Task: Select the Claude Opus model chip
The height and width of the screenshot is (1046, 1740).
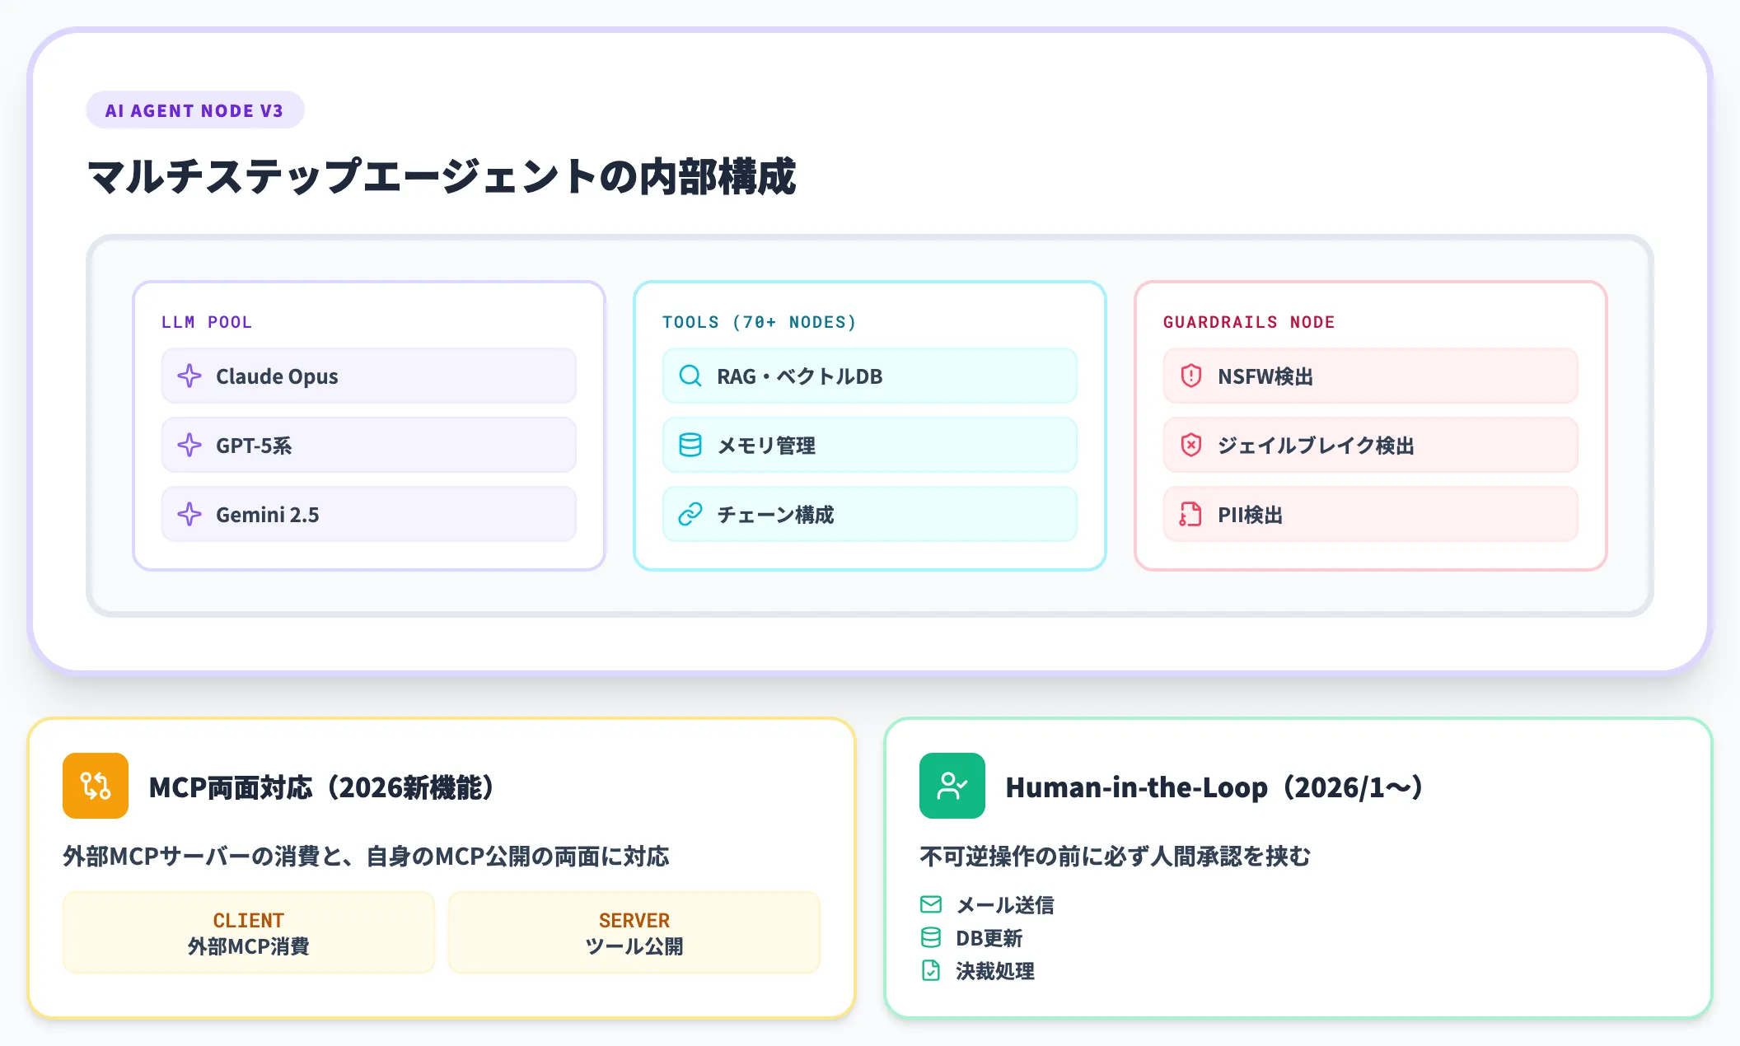Action: 369,376
